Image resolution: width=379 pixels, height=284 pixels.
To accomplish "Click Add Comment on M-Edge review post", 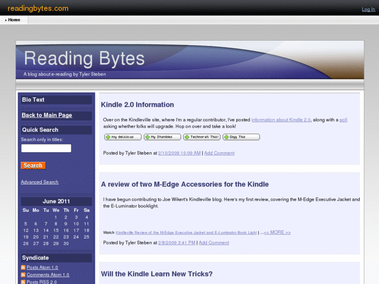I will 214,243.
